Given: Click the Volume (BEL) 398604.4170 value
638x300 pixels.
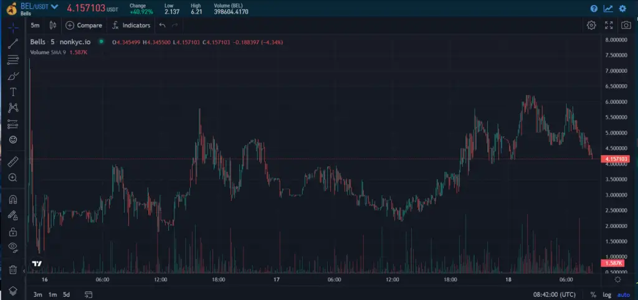Looking at the screenshot, I should [231, 12].
